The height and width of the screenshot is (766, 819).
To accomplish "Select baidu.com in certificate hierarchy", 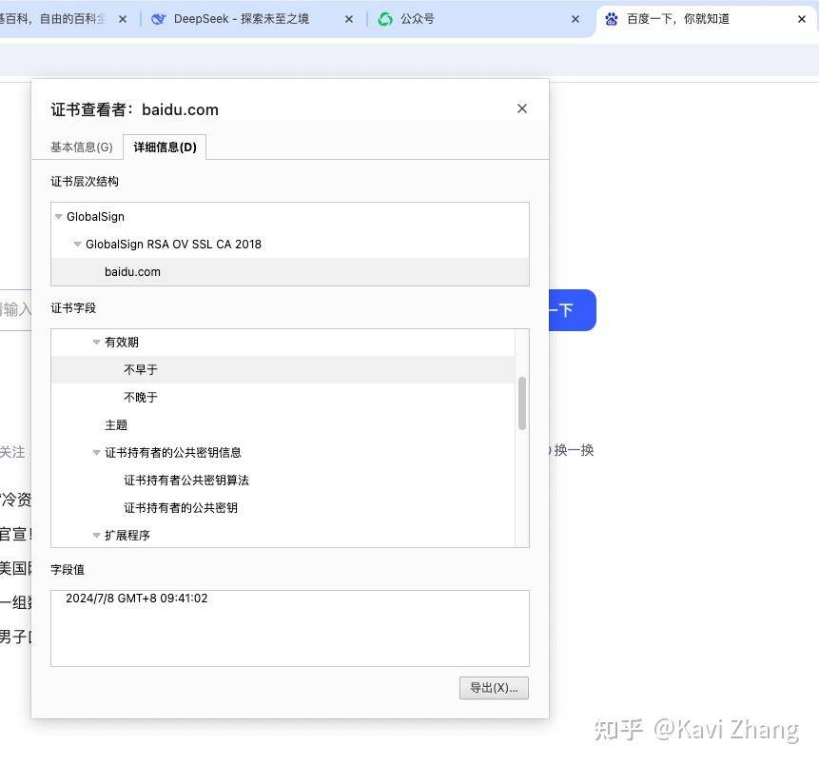I will coord(290,272).
